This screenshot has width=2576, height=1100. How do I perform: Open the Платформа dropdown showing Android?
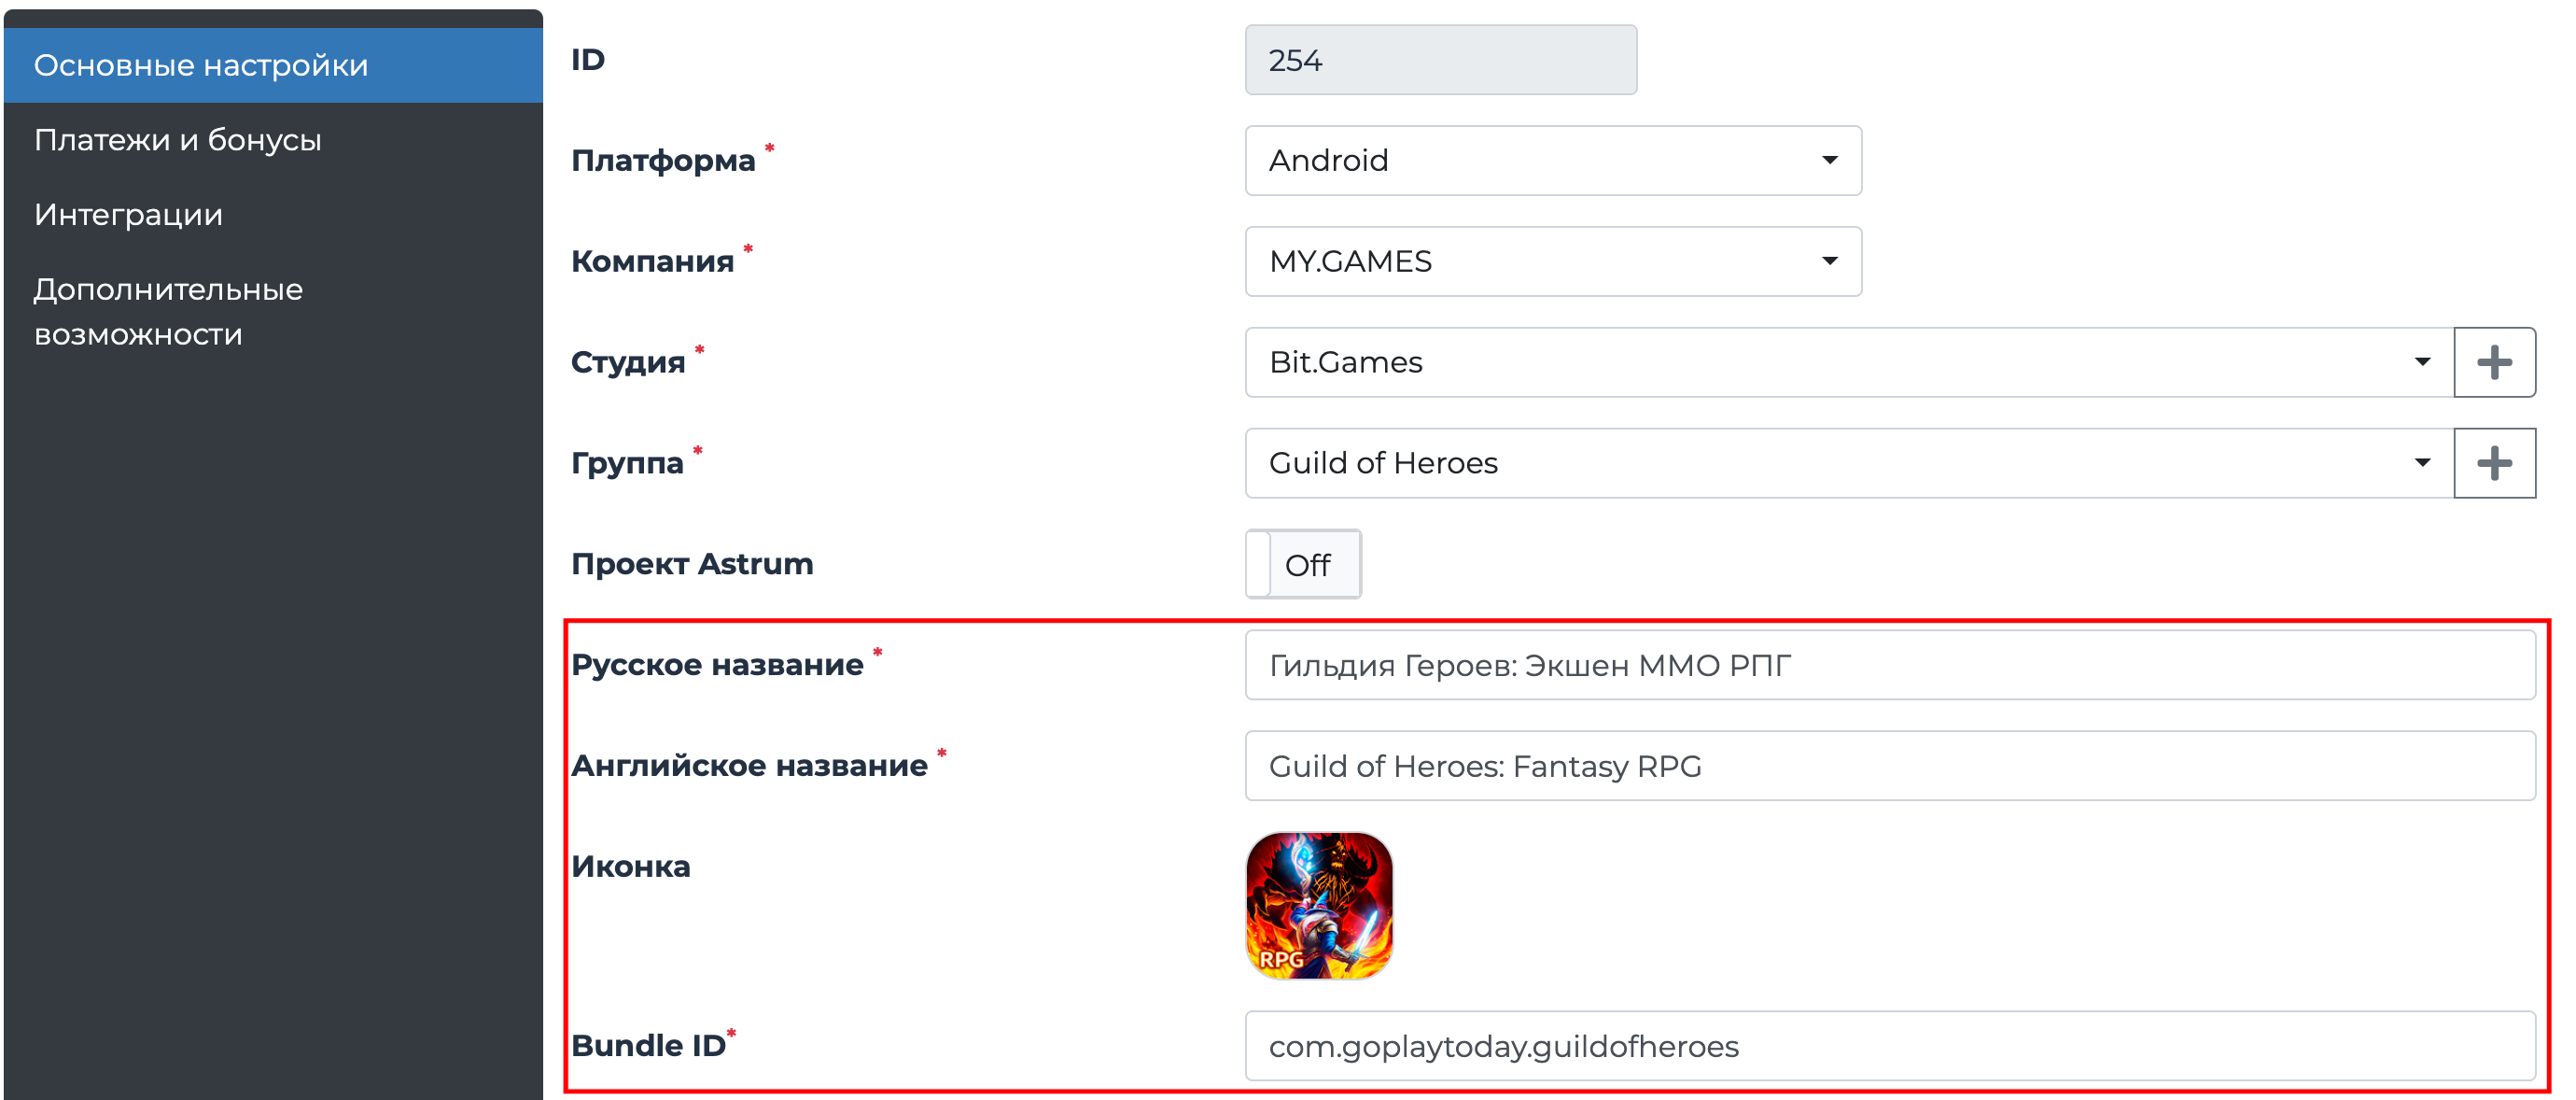pyautogui.click(x=1551, y=161)
